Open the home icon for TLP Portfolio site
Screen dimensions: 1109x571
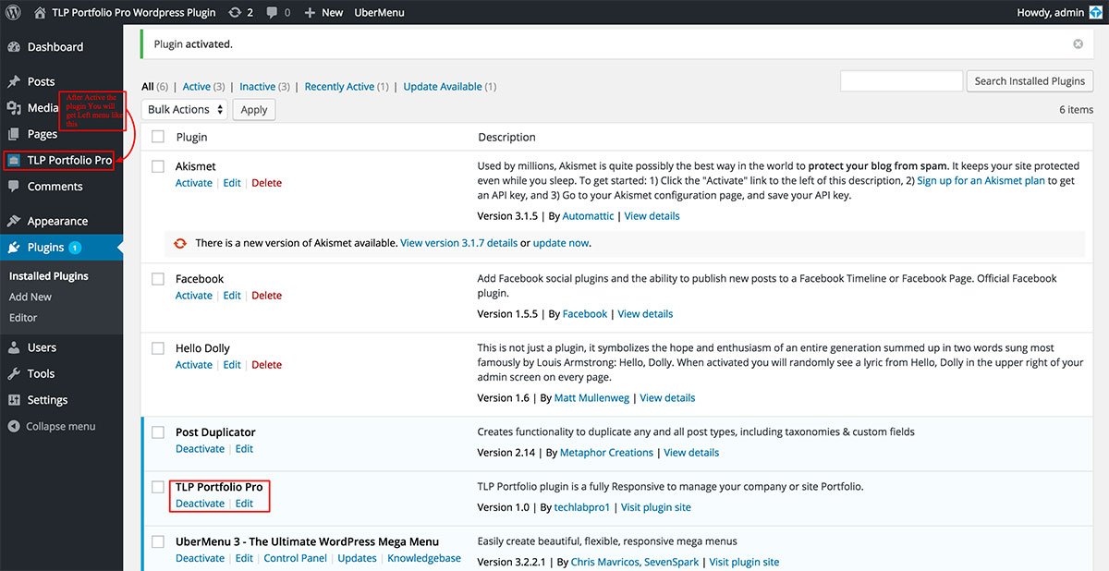click(x=40, y=12)
